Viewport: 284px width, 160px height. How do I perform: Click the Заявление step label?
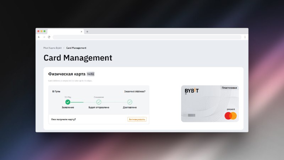68,107
